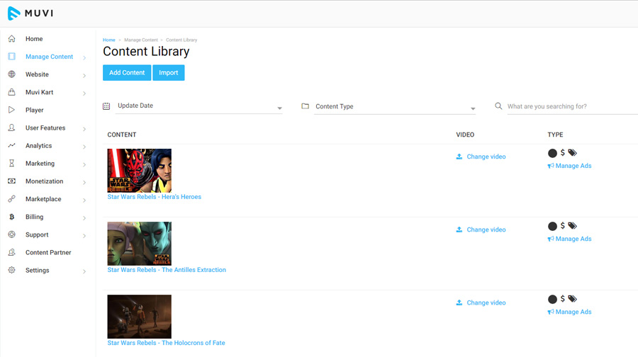Viewport: 638px width, 357px height.
Task: Open Support in the sidebar menu
Action: pyautogui.click(x=37, y=234)
